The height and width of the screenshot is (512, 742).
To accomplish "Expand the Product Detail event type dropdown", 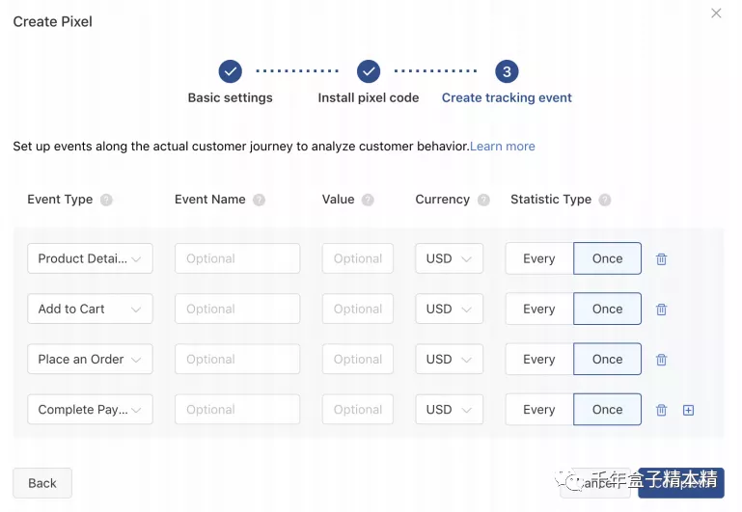I will (90, 258).
